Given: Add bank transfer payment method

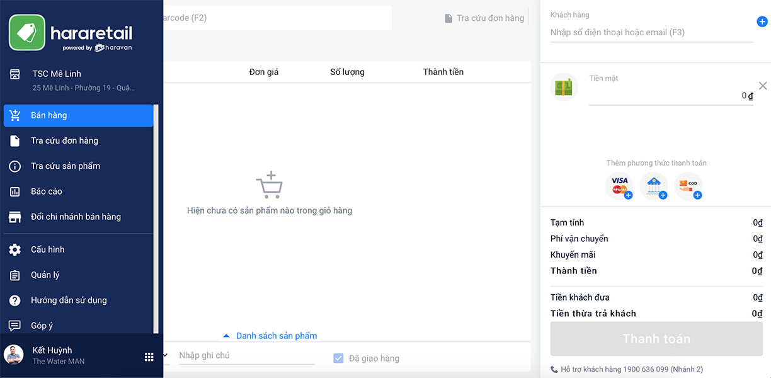Looking at the screenshot, I should (654, 186).
